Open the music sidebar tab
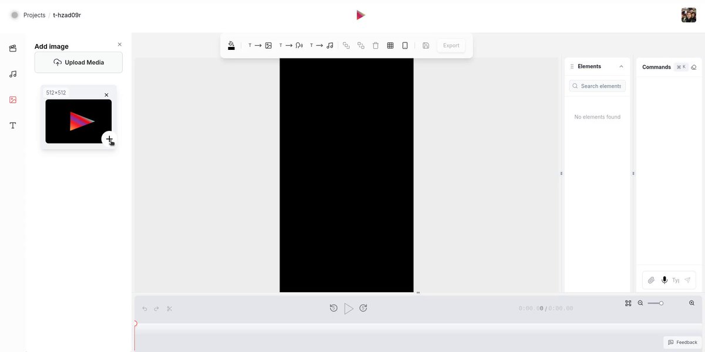The height and width of the screenshot is (352, 705). 13,74
